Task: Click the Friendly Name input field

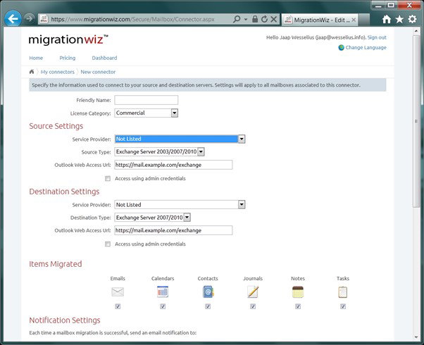Action: click(x=146, y=100)
